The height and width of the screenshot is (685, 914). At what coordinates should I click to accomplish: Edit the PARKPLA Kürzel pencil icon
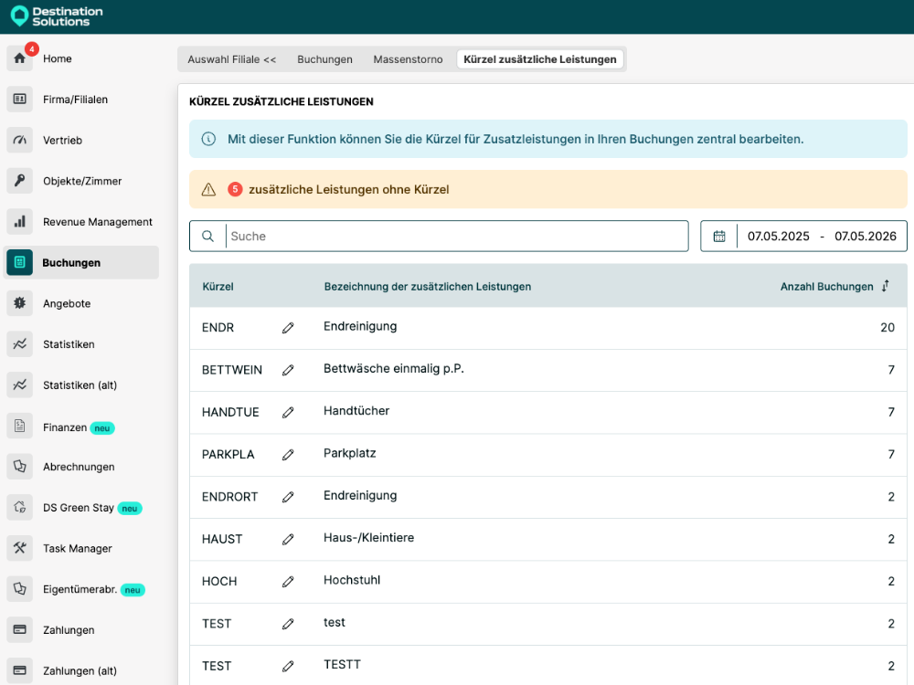[x=288, y=454]
